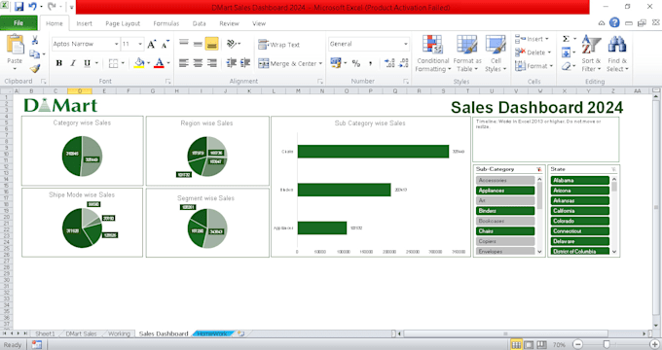Viewport: 662px width, 350px height.
Task: Switch to the Page Layout tab
Action: click(x=123, y=23)
